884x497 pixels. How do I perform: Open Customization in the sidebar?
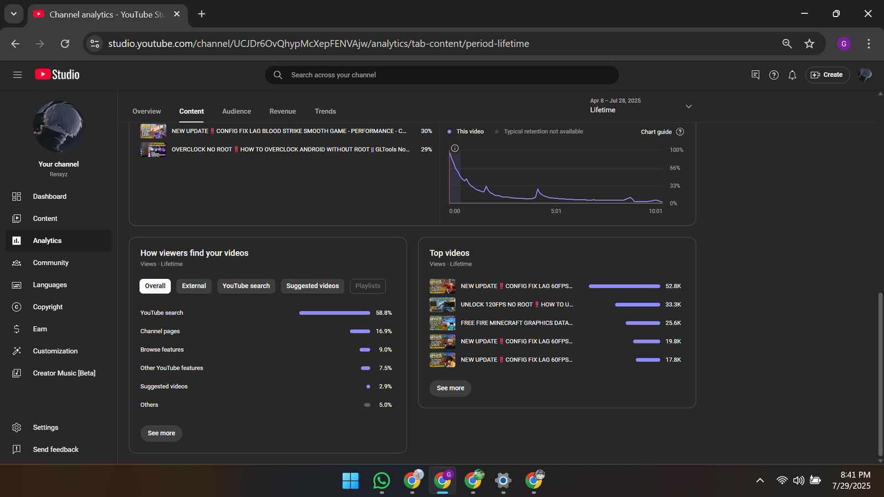[x=59, y=351]
